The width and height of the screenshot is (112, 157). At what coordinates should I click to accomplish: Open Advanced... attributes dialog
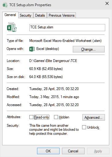pyautogui.click(x=93, y=117)
